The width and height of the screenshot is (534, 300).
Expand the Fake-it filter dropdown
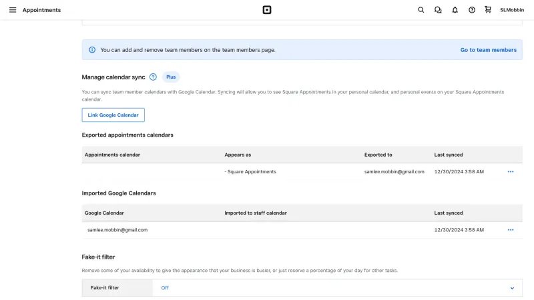pyautogui.click(x=337, y=288)
